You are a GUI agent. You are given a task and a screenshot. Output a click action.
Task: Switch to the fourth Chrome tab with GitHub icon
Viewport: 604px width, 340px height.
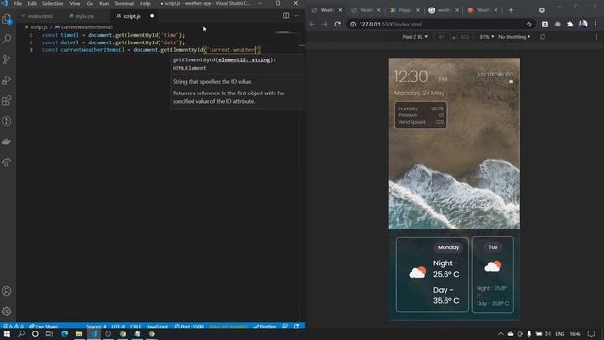(444, 10)
